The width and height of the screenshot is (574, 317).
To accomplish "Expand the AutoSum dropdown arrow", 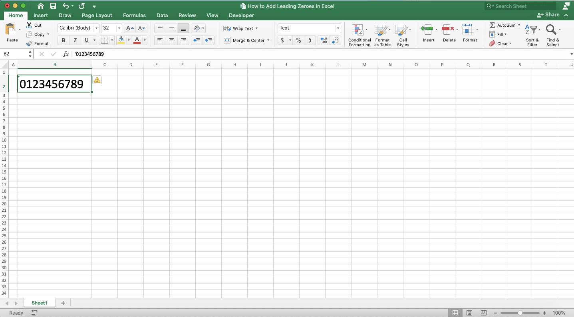I will (x=519, y=25).
